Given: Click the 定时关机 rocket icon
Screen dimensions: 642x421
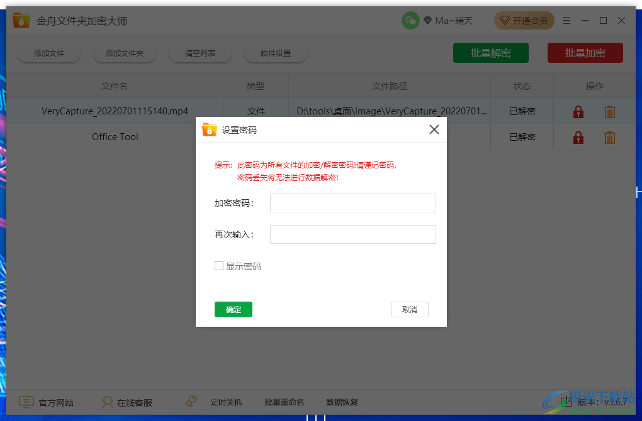Looking at the screenshot, I should coord(191,400).
